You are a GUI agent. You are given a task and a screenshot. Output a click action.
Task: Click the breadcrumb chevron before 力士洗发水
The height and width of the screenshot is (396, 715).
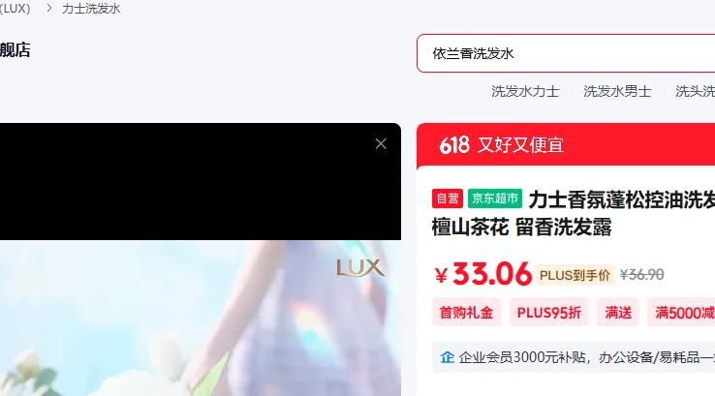[48, 8]
